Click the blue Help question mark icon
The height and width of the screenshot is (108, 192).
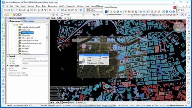tap(81, 10)
